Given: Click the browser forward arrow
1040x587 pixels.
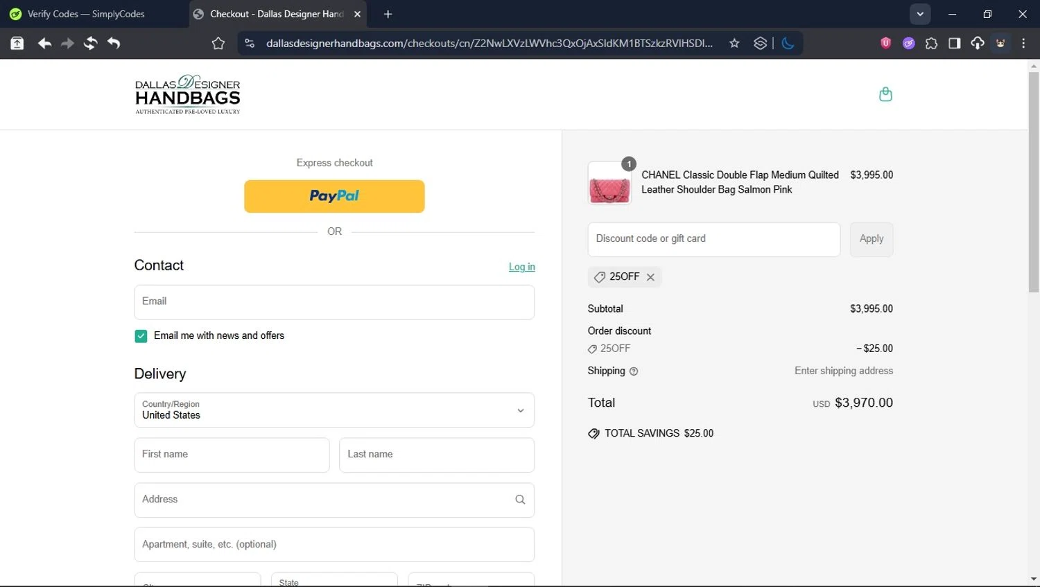Looking at the screenshot, I should (67, 44).
